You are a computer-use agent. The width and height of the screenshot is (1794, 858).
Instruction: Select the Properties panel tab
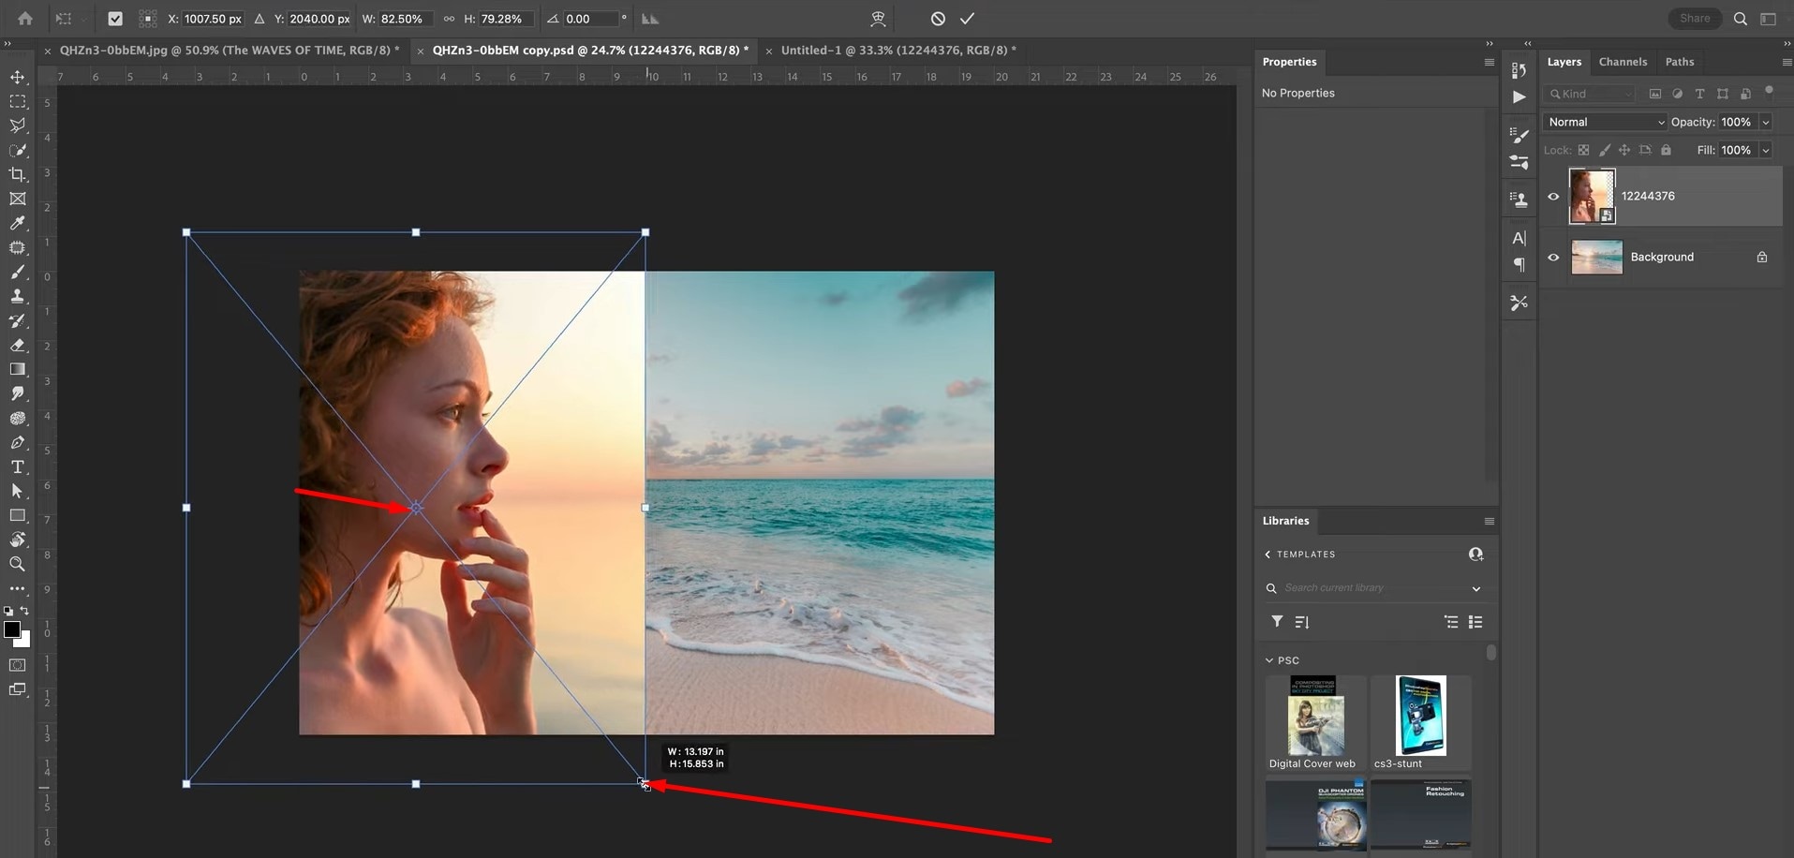(x=1289, y=62)
